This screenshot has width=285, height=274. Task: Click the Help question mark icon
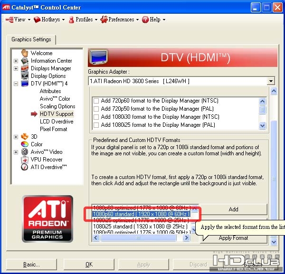coord(145,19)
